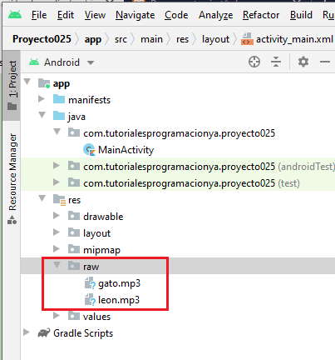Click the app module folder icon
335x360 pixels.
click(44, 82)
